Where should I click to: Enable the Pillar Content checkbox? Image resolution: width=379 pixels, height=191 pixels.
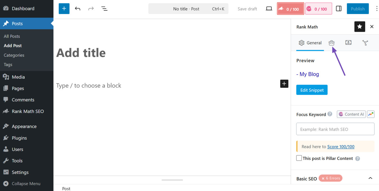click(299, 158)
